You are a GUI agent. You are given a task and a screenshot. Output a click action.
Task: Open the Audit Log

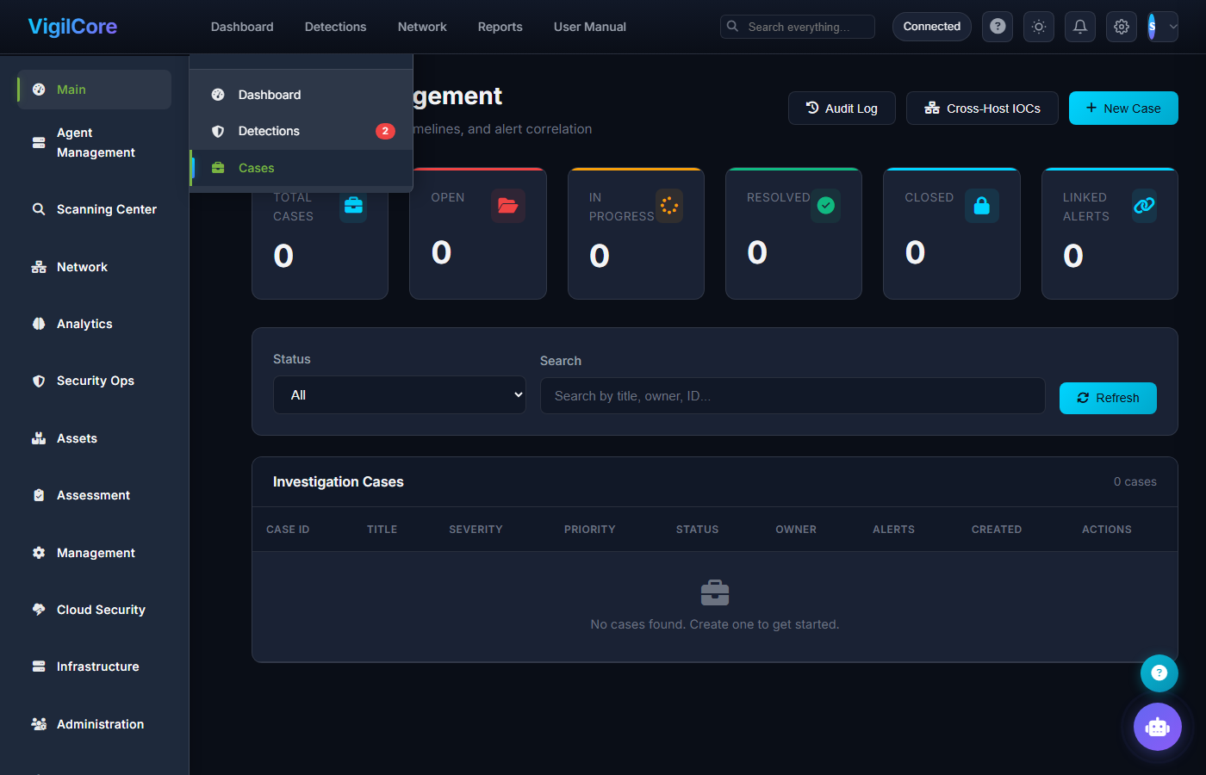point(842,108)
